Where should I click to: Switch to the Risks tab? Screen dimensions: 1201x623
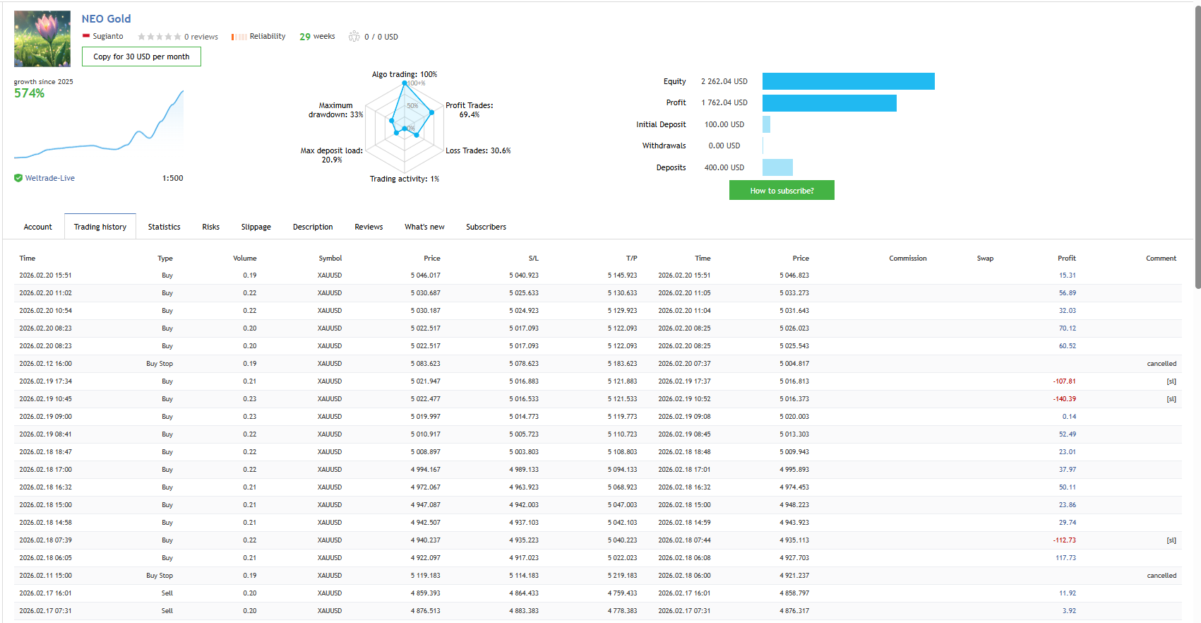[210, 227]
